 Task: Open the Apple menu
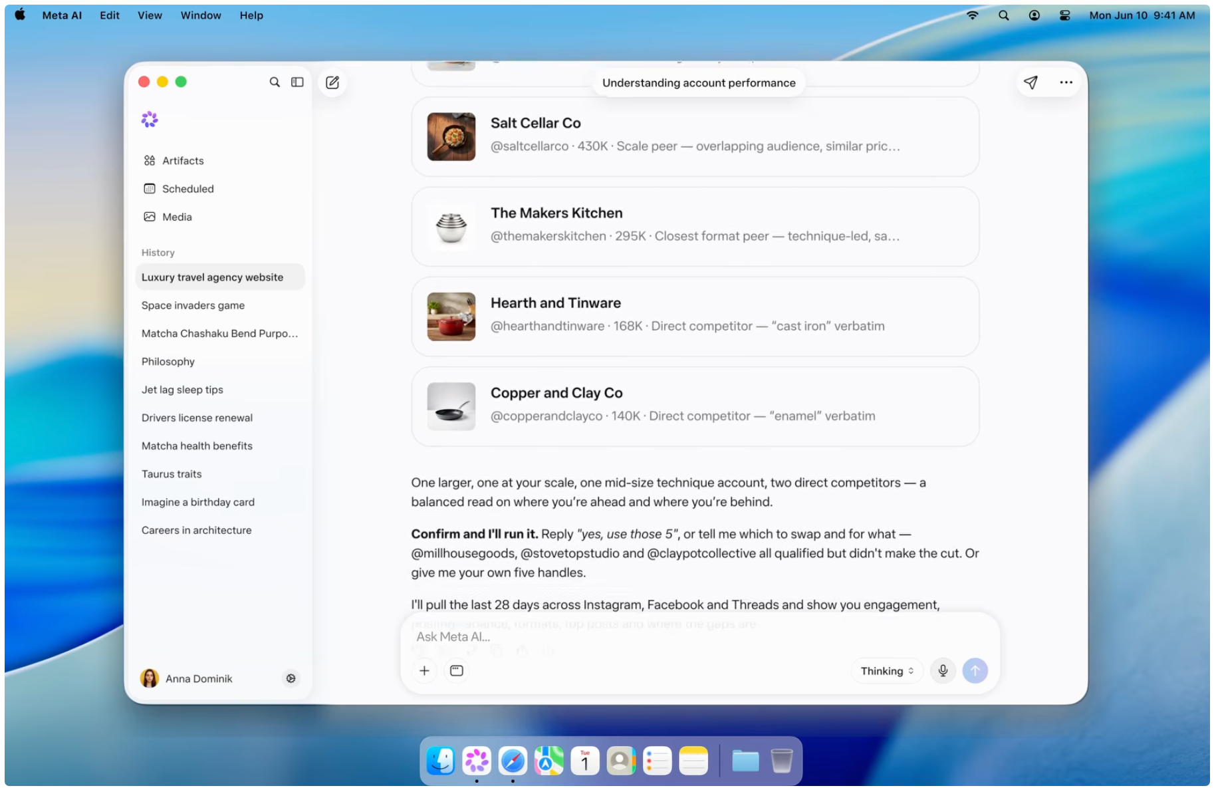click(20, 15)
